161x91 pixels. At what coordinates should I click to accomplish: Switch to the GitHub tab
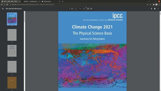[31, 2]
